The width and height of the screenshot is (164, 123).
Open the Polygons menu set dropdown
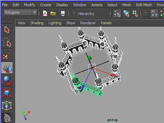[x=20, y=12]
